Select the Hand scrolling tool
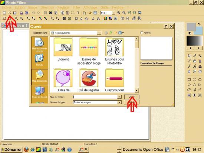 tap(200, 71)
